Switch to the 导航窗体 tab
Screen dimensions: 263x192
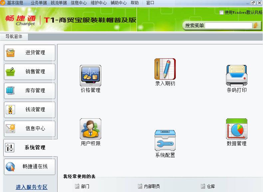click(14, 36)
